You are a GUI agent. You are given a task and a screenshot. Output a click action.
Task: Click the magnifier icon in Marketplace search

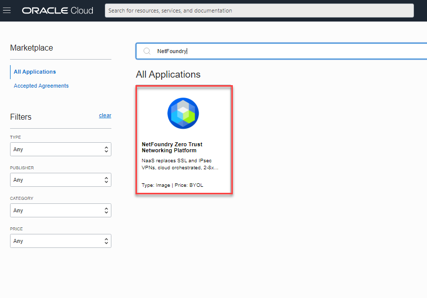[x=147, y=51]
